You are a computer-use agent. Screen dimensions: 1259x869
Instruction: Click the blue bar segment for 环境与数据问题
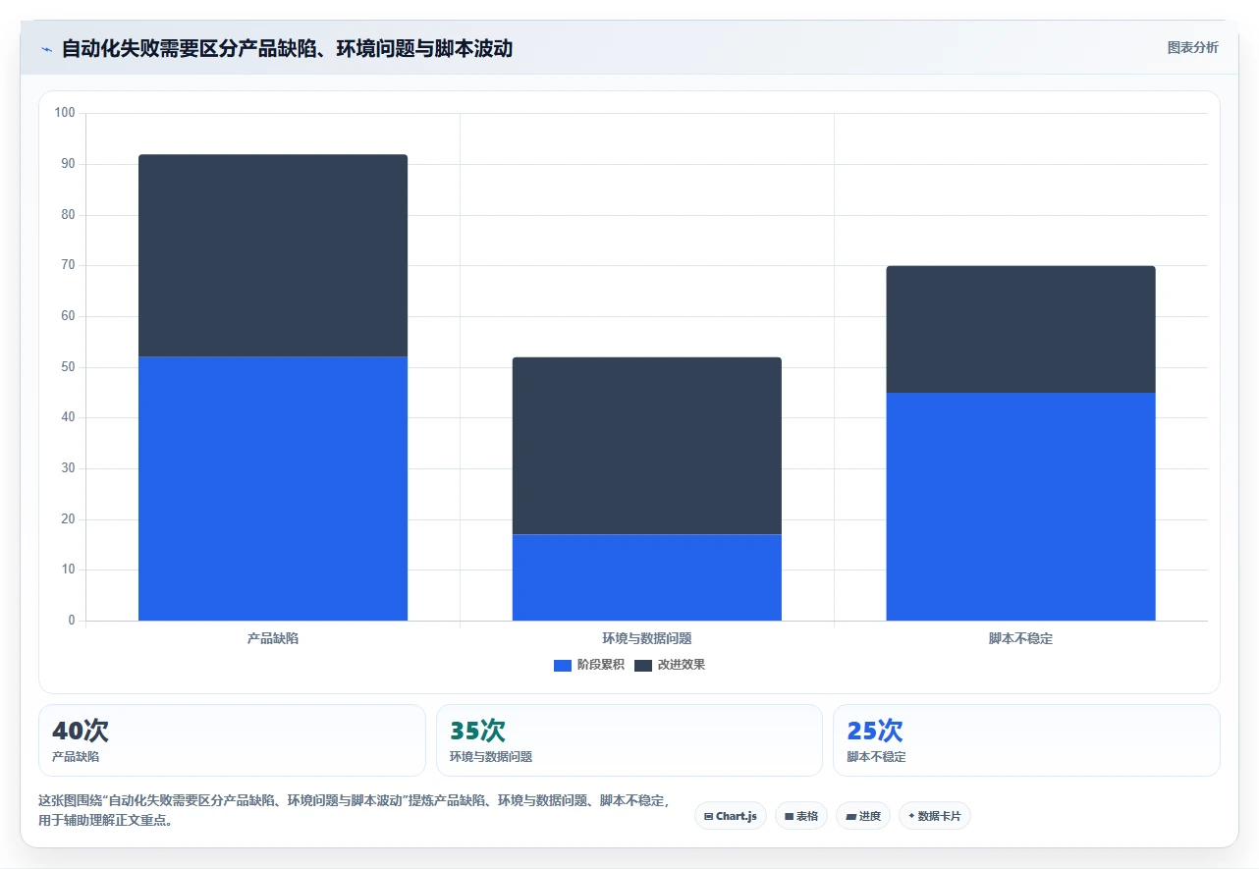point(647,577)
